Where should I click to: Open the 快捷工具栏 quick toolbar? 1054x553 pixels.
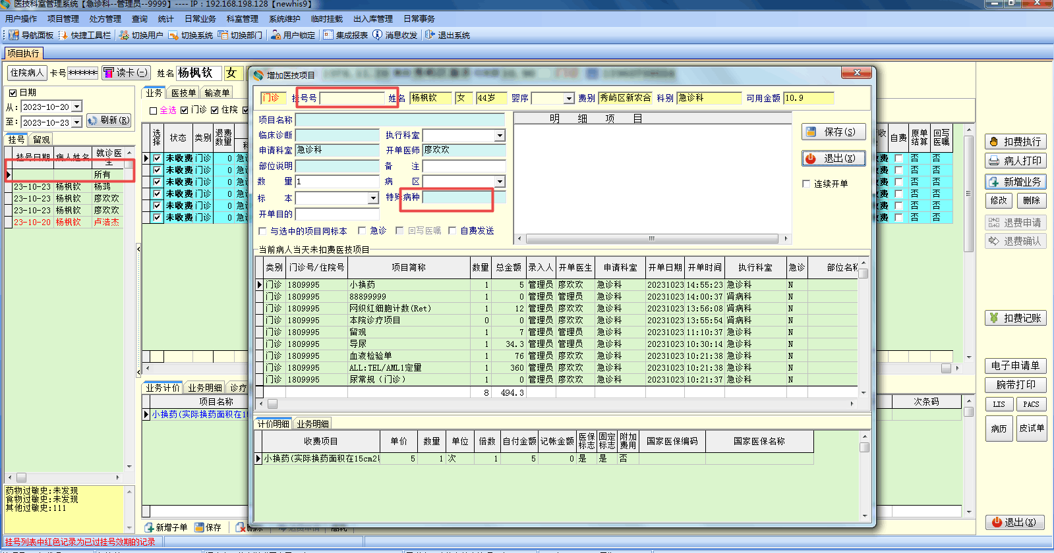pyautogui.click(x=84, y=35)
